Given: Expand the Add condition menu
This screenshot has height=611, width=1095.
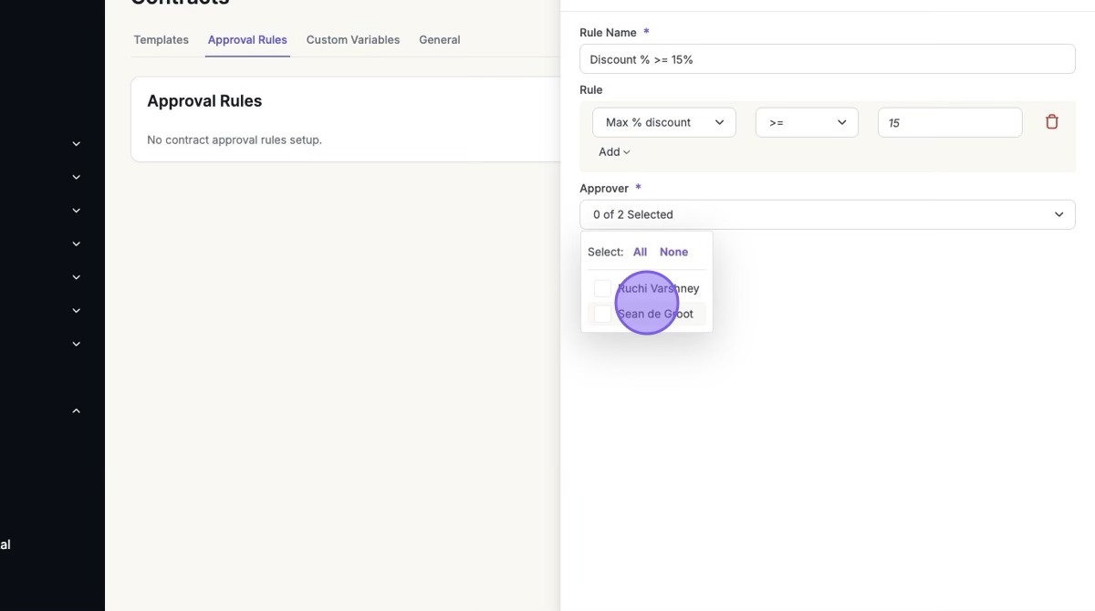Looking at the screenshot, I should [613, 152].
